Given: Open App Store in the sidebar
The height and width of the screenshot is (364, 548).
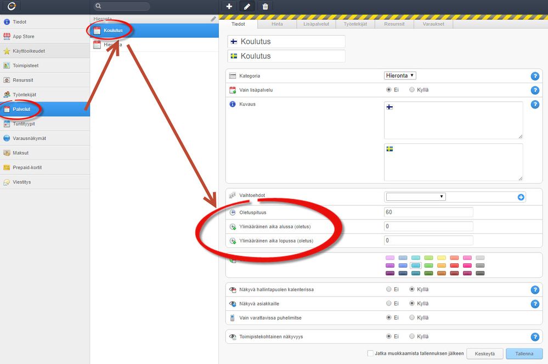Looking at the screenshot, I should pos(45,36).
